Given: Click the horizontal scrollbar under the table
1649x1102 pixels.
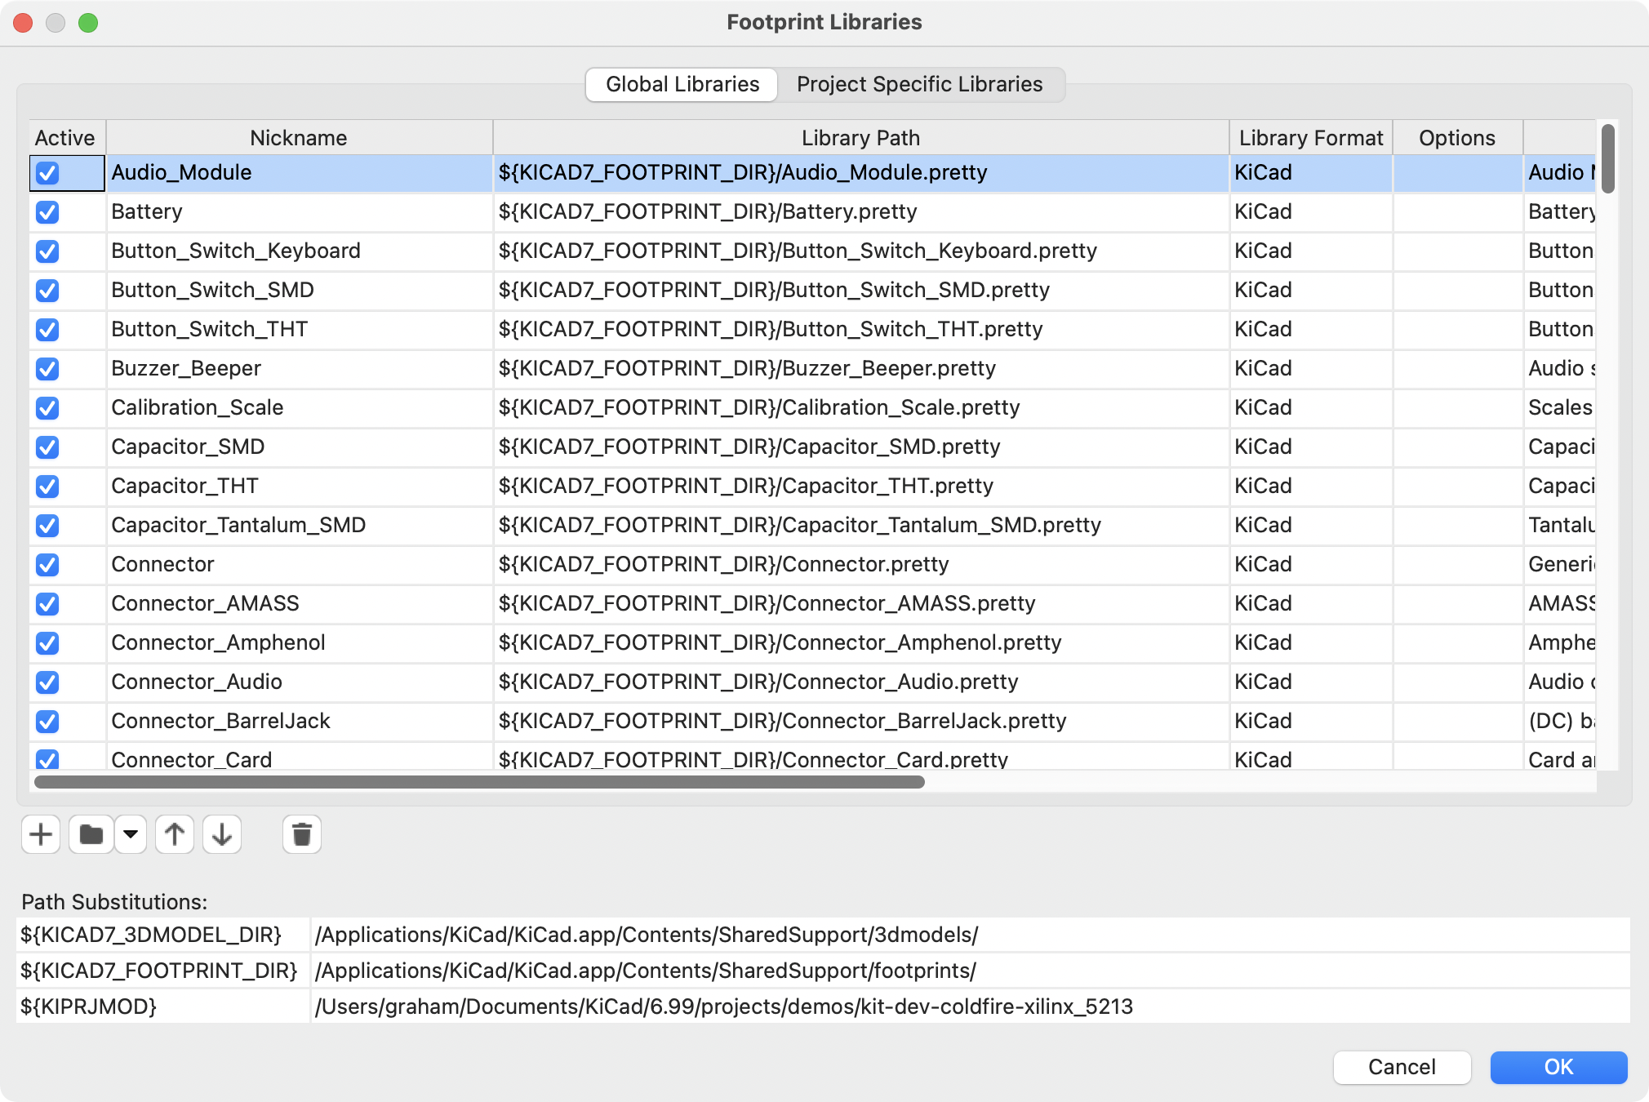Looking at the screenshot, I should click(479, 782).
